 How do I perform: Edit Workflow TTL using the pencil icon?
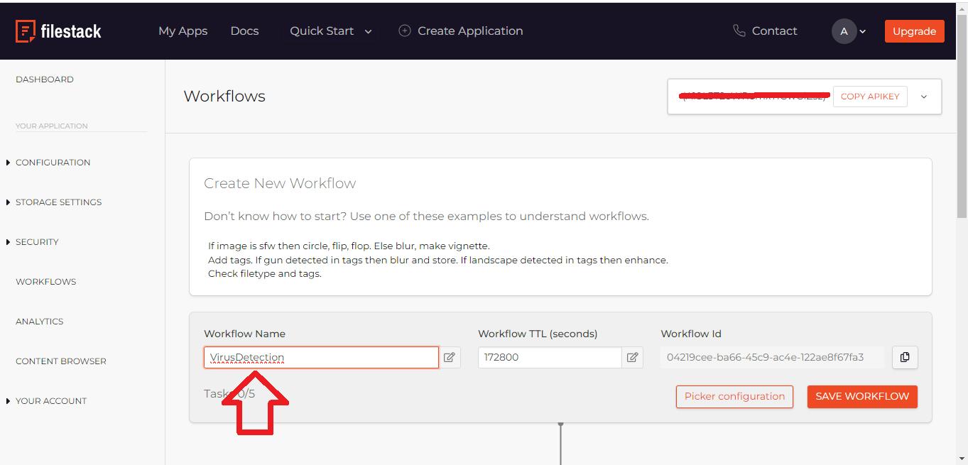coord(633,357)
